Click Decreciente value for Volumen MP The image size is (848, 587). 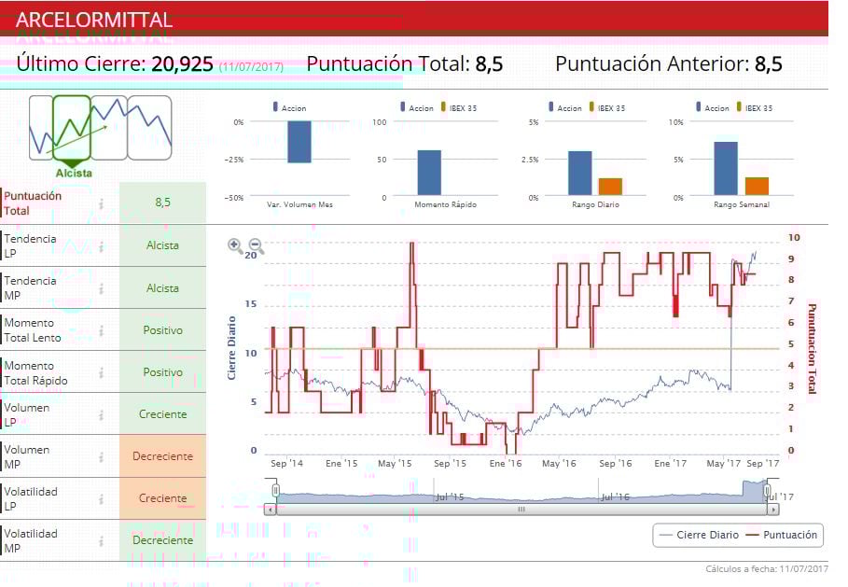tap(162, 456)
